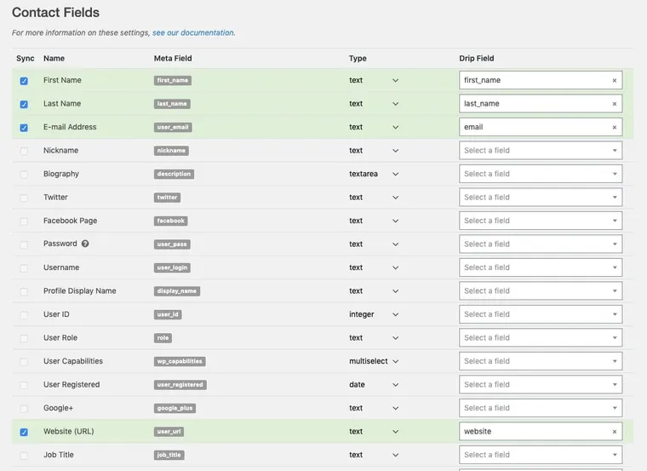Click the display_name meta field tag
This screenshot has height=471, width=647.
pos(176,291)
